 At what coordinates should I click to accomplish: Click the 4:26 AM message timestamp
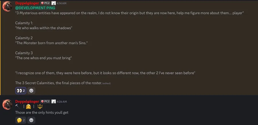62,102
